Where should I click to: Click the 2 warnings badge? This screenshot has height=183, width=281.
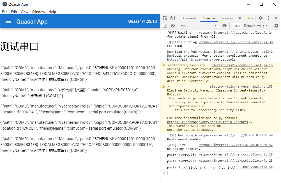pyautogui.click(x=250, y=18)
